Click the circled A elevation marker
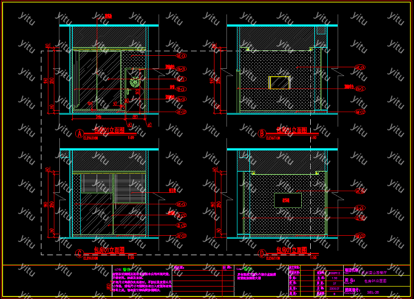 point(79,133)
